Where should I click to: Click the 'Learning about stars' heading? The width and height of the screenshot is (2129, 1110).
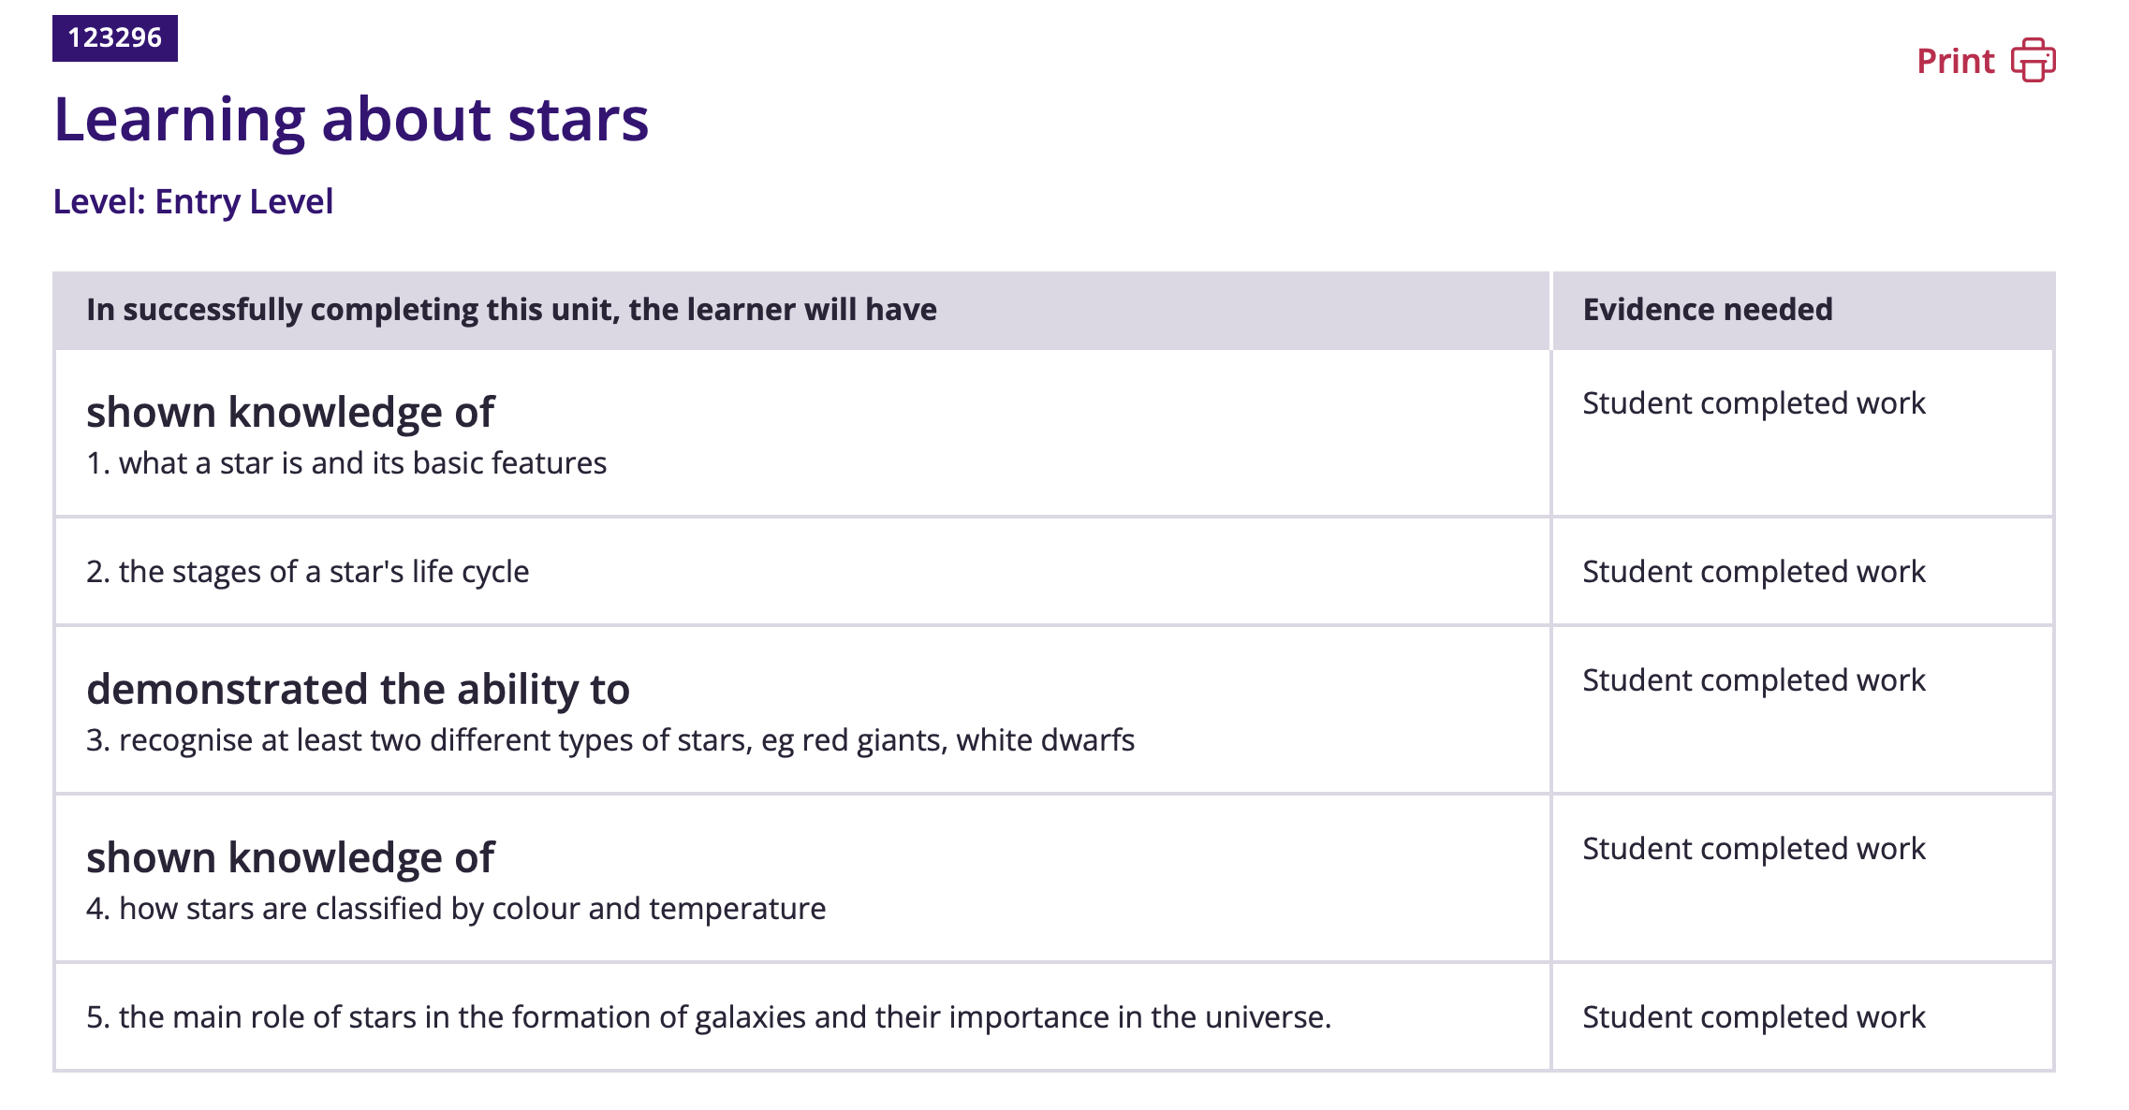tap(350, 120)
